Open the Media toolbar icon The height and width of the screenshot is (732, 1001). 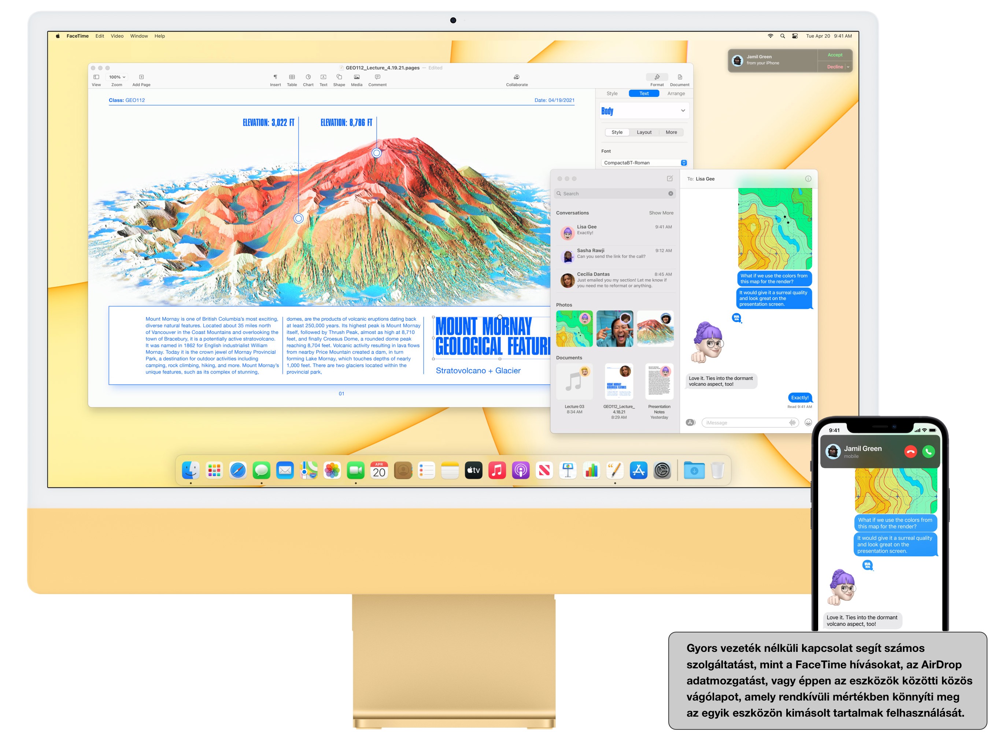[357, 77]
